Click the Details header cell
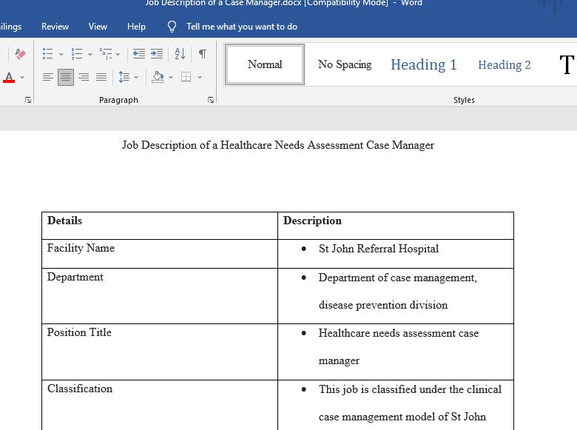Screen dimensions: 577x430 pos(160,226)
